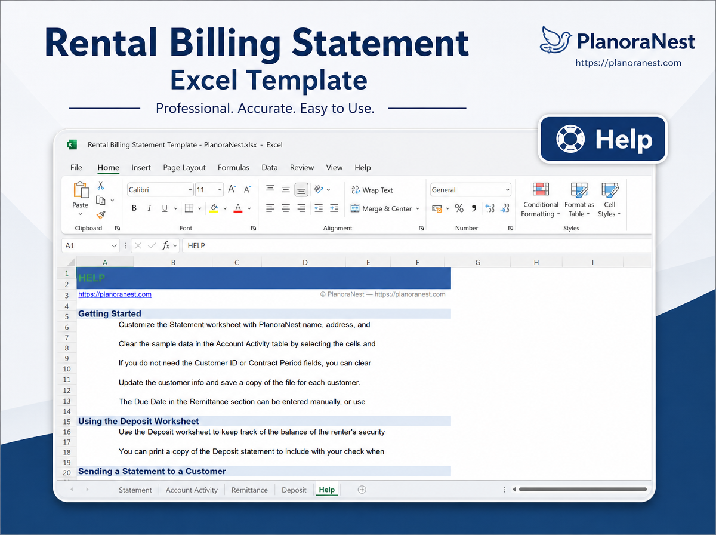Switch to the Insert ribbon tab
The width and height of the screenshot is (716, 535).
click(x=141, y=168)
